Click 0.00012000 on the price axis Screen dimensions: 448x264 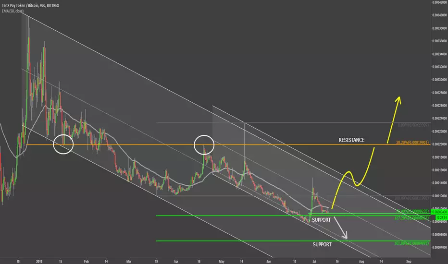click(x=439, y=196)
